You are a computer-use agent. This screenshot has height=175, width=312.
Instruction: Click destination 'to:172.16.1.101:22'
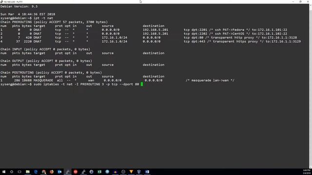[270, 30]
